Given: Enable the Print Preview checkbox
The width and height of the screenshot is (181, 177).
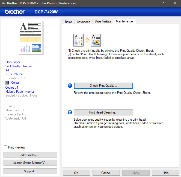Looking at the screenshot, I should [5, 147].
